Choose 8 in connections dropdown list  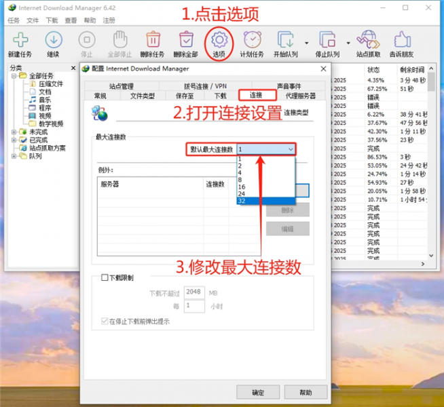[x=266, y=180]
